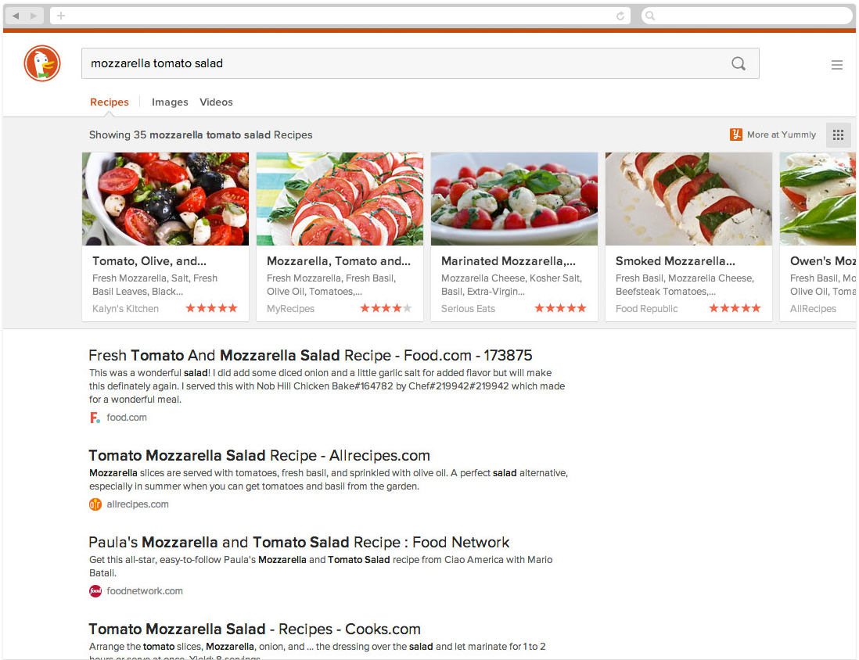This screenshot has height=660, width=859.
Task: Click the allrecipes.com source link
Action: (138, 504)
